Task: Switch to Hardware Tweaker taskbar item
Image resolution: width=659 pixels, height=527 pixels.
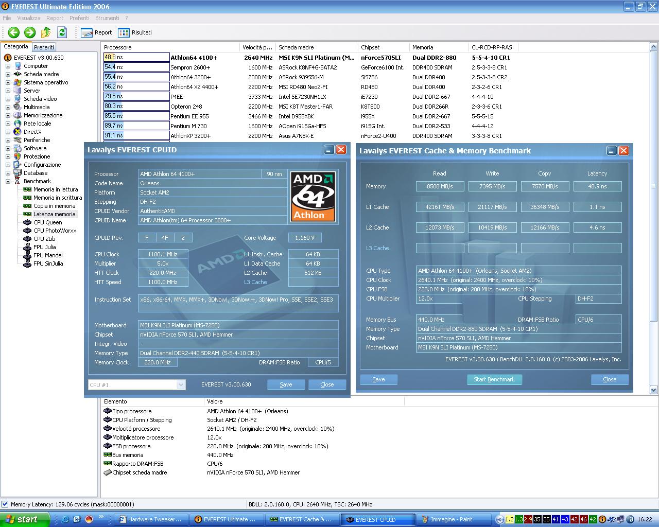Action: pyautogui.click(x=150, y=519)
